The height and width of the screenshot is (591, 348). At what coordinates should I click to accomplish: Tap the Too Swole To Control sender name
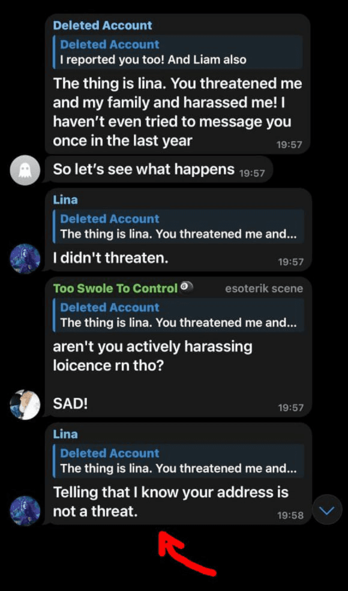115,289
